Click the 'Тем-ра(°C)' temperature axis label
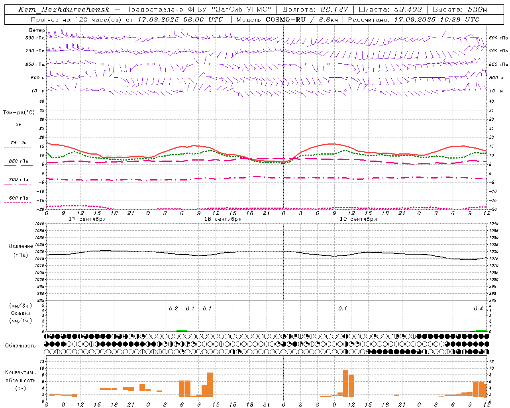This screenshot has height=408, width=510. 19,113
